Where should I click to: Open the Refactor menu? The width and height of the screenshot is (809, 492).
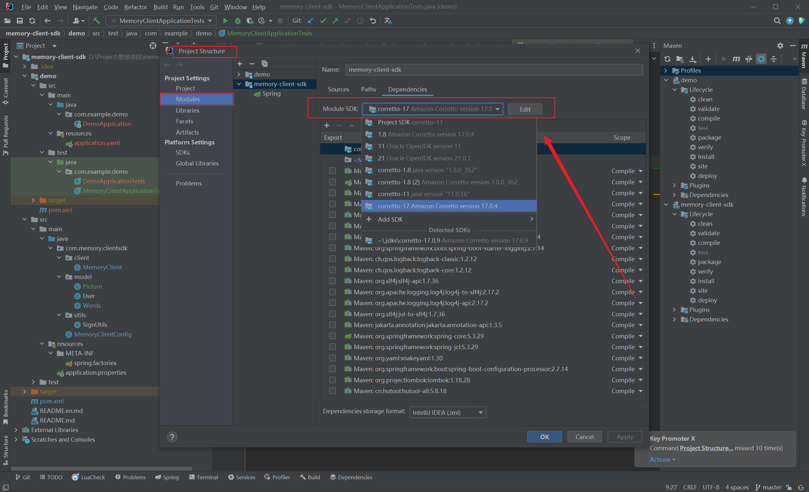point(135,7)
